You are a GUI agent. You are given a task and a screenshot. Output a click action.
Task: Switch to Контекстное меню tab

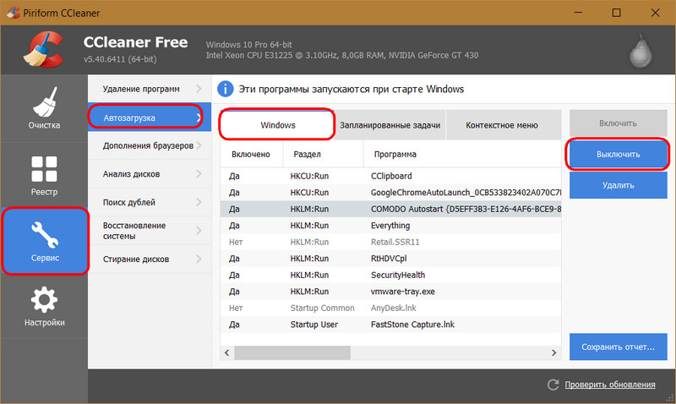502,125
